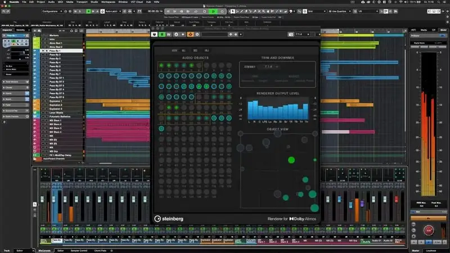Open the Transport menu
This screenshot has height=253, width=450.
(x=82, y=2)
